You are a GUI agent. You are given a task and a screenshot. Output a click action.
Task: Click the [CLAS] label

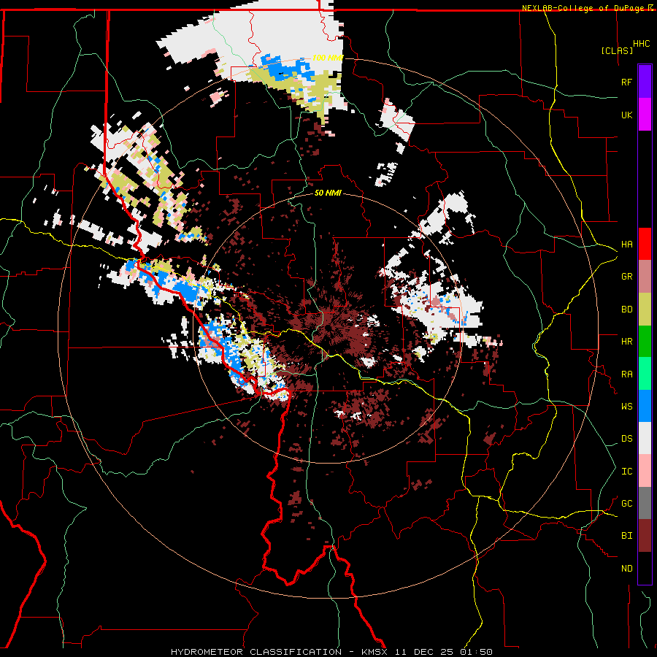617,50
